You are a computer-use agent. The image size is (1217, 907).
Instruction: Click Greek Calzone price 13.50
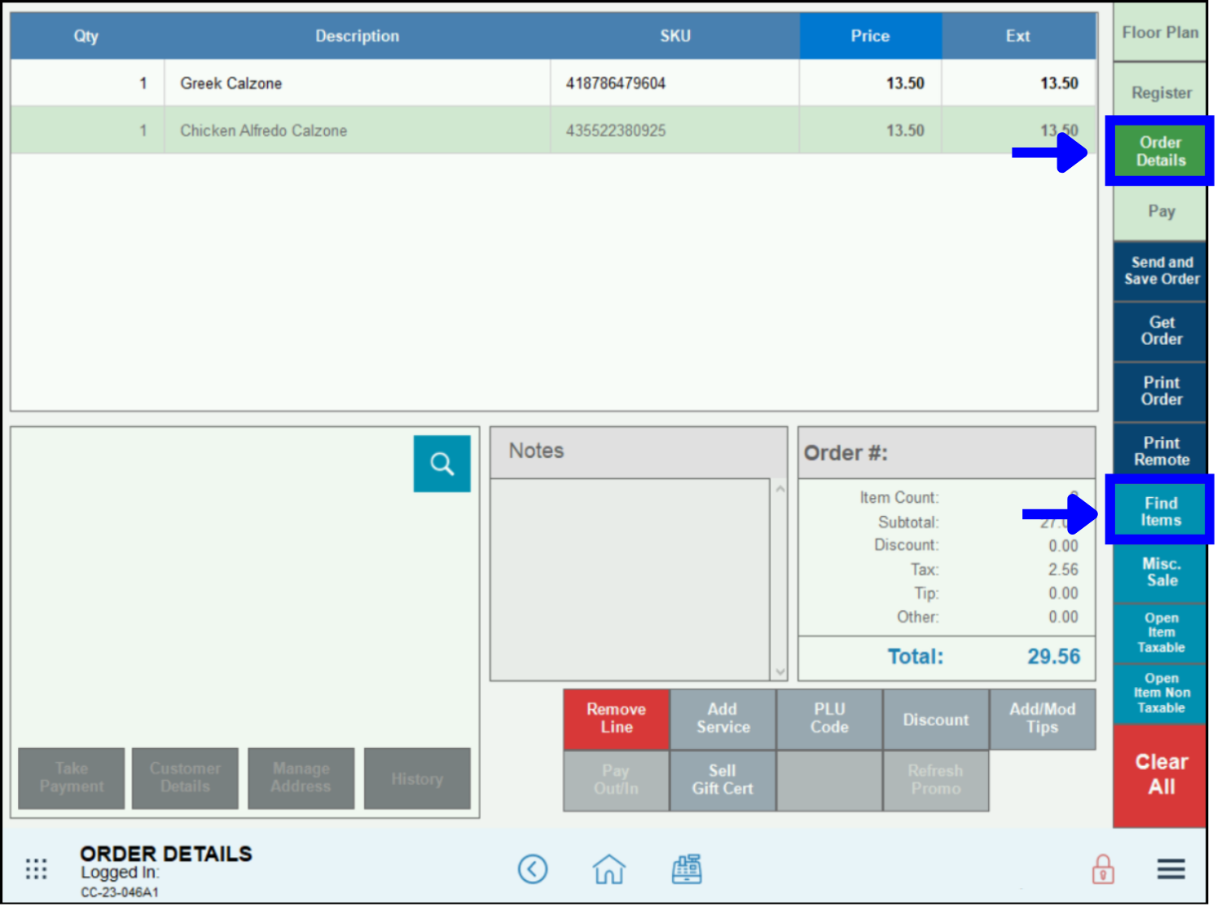(x=905, y=83)
